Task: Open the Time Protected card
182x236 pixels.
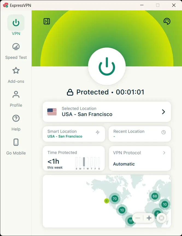Action: point(74,158)
